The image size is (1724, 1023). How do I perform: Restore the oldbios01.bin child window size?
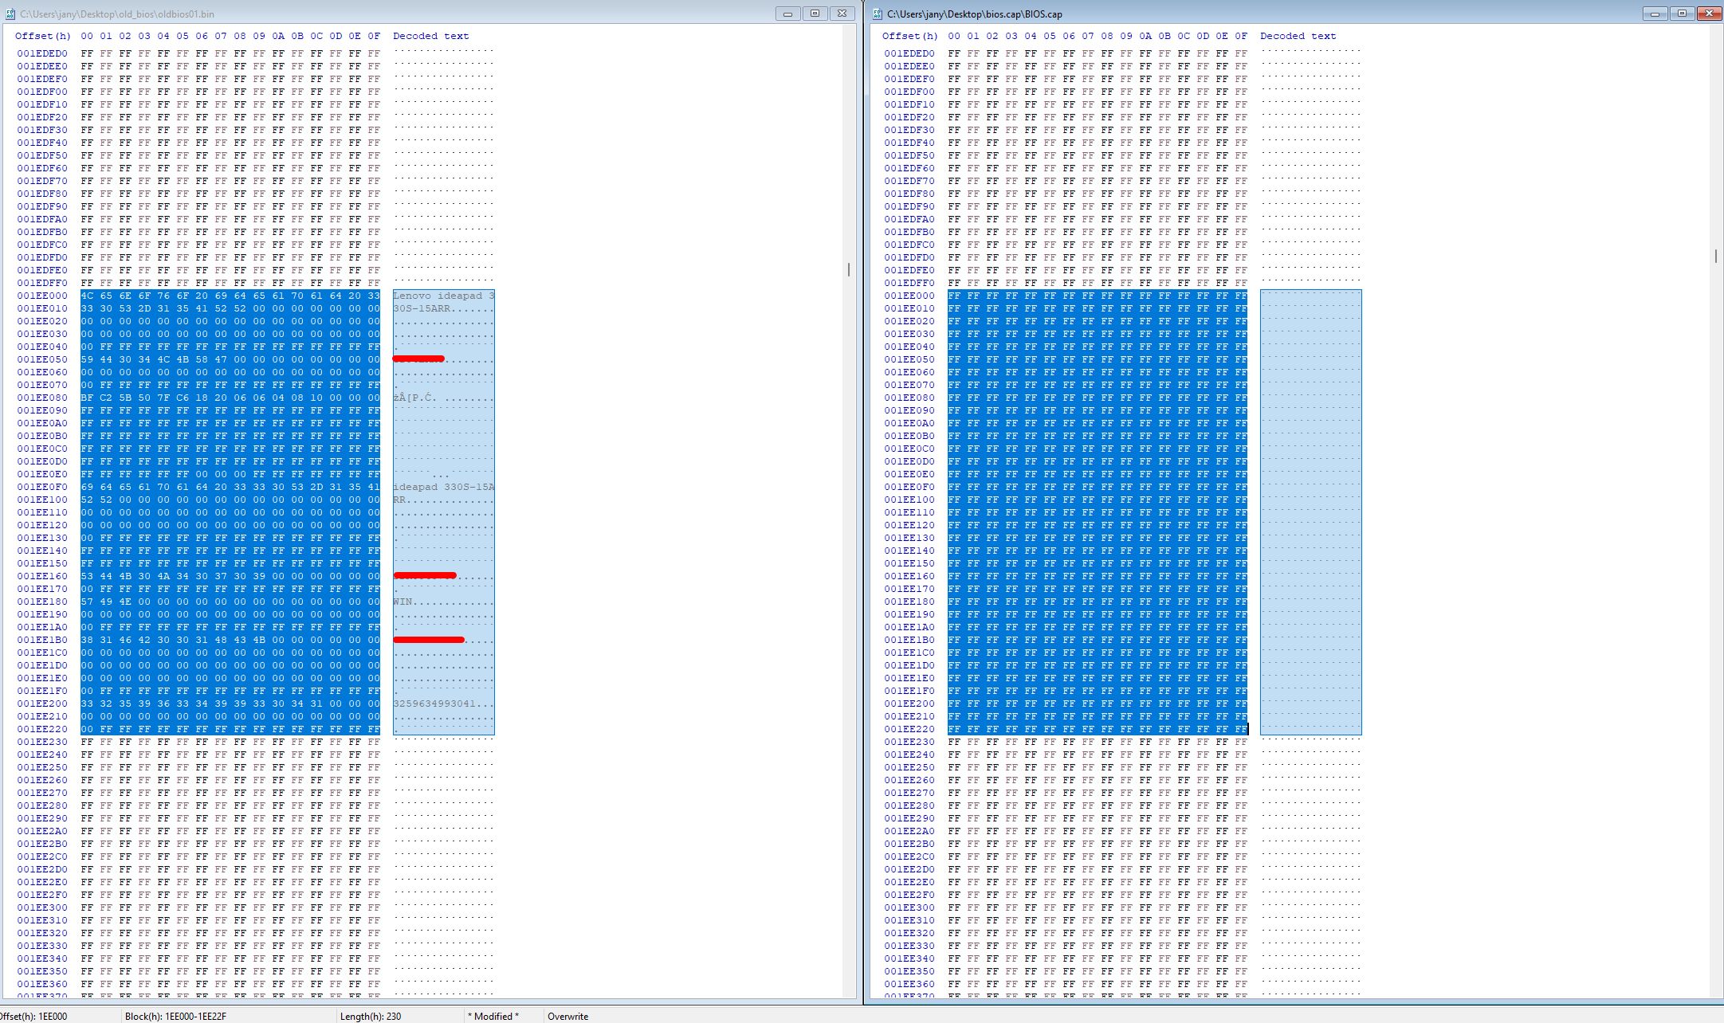(815, 14)
